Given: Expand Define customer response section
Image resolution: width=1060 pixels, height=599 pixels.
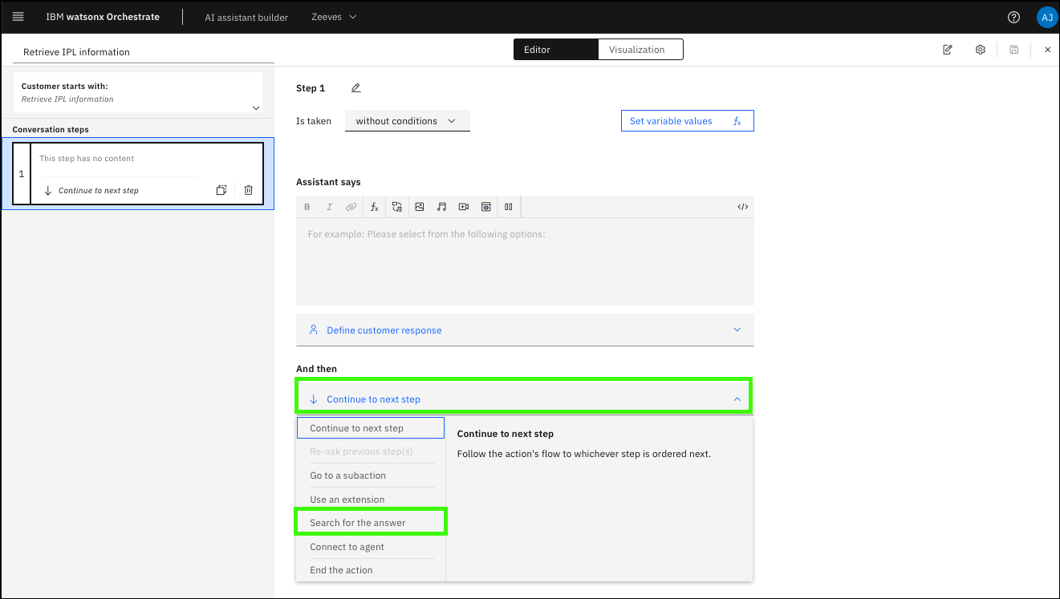Looking at the screenshot, I should pyautogui.click(x=525, y=330).
